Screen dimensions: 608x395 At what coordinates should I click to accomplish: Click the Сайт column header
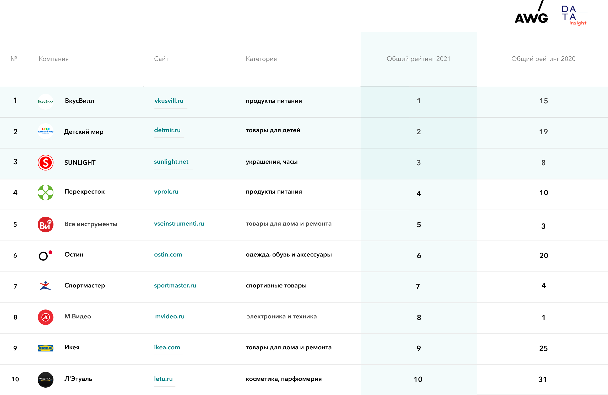pyautogui.click(x=161, y=59)
